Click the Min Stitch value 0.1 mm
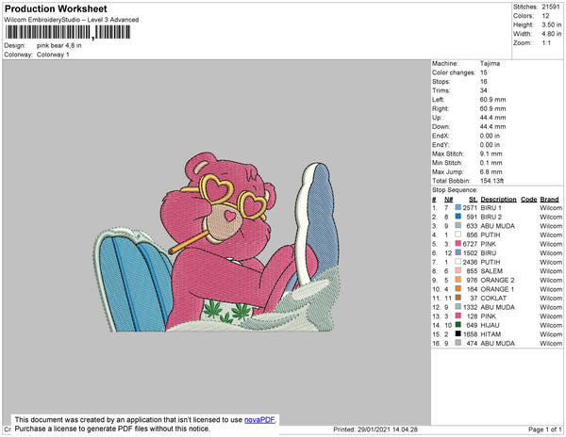Screen dimensions: 566x437 (x=491, y=163)
